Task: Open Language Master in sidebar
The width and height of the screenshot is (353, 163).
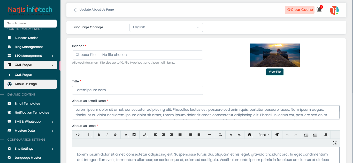Action: click(x=28, y=158)
